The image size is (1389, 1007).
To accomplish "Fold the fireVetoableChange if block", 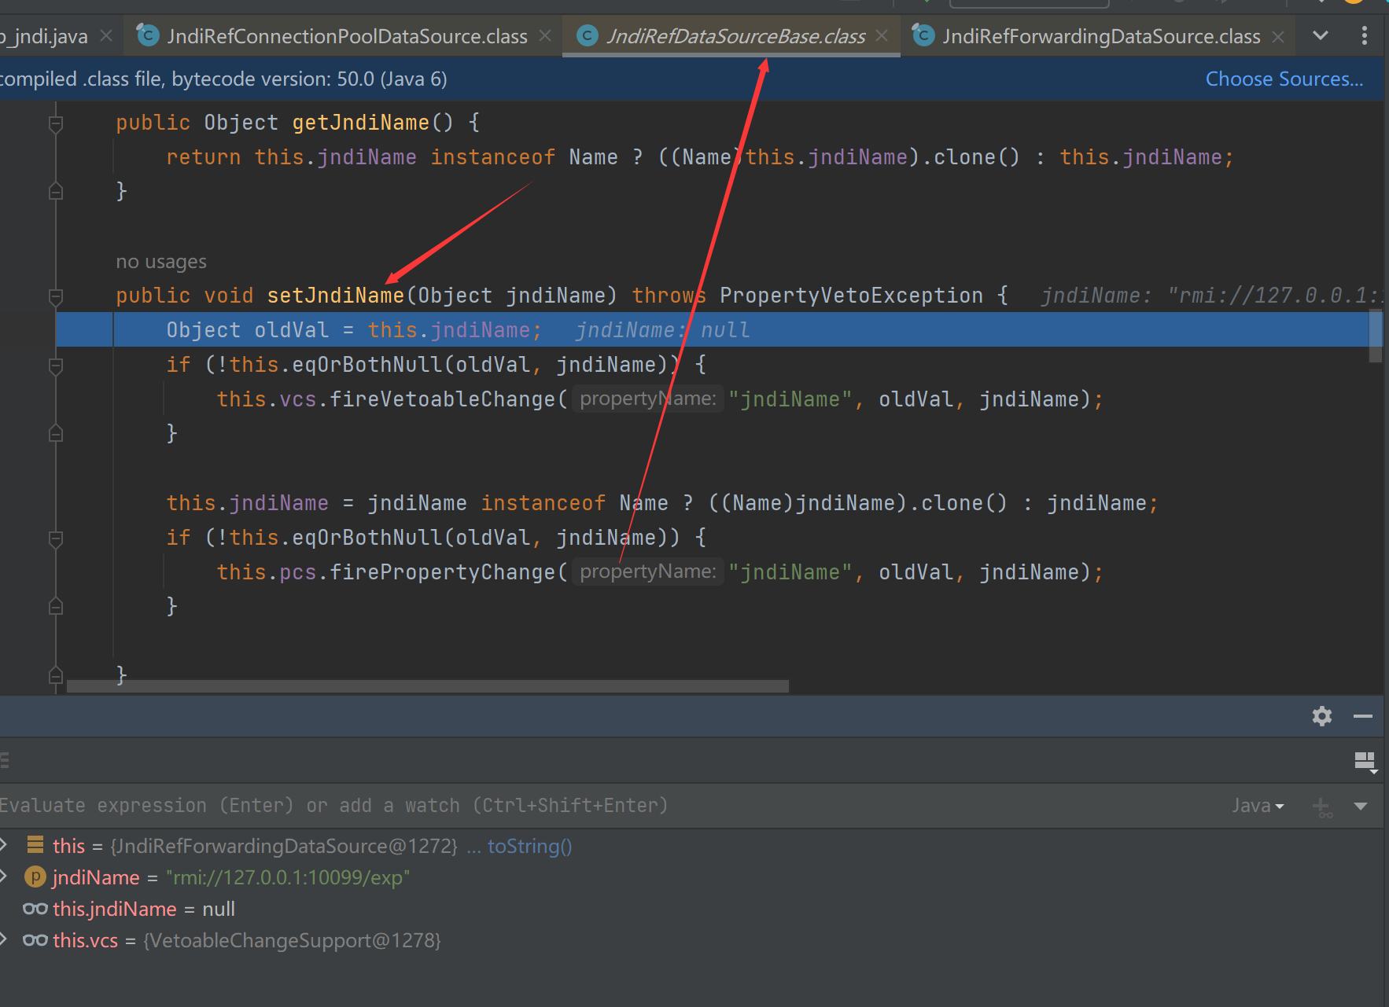I will pyautogui.click(x=56, y=366).
